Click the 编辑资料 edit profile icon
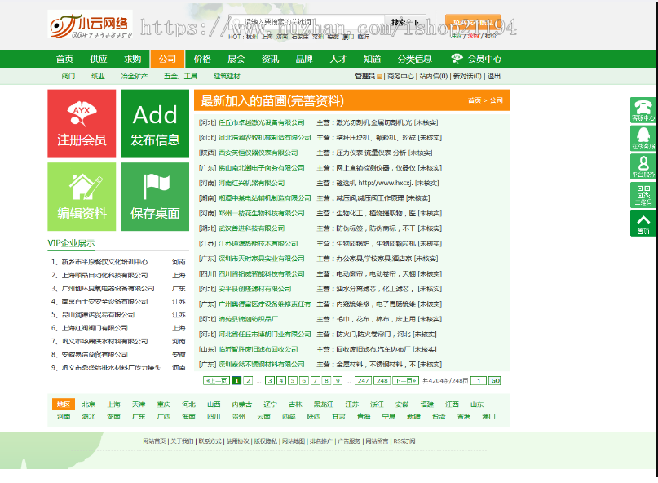Screen dimensions: 658x483 (x=82, y=194)
